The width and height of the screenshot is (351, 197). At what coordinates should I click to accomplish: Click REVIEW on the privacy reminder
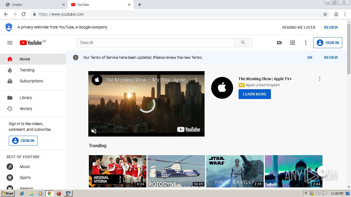click(x=331, y=27)
